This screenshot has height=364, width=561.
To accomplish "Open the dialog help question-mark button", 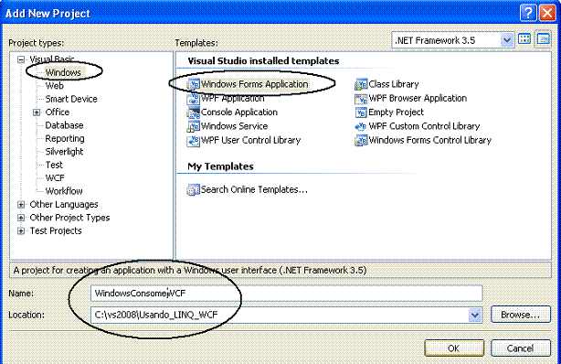I will (528, 13).
